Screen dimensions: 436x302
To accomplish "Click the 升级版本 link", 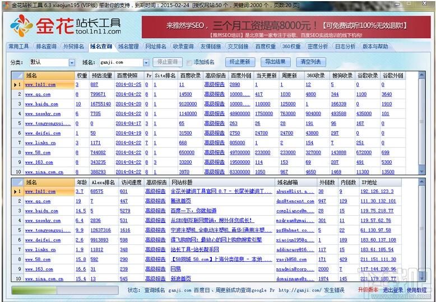I will tap(368, 290).
